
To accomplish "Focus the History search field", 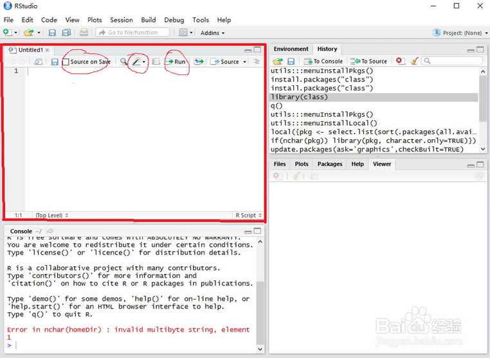I will [453, 61].
